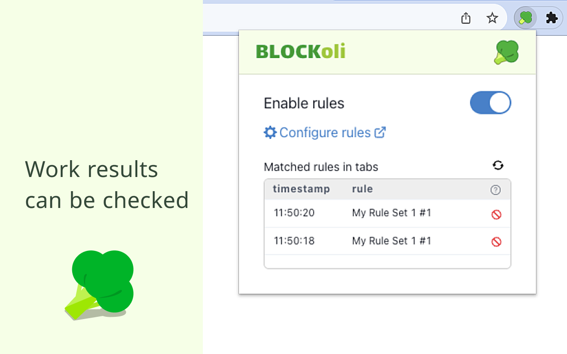
Task: Select the rule column header
Action: coord(362,189)
